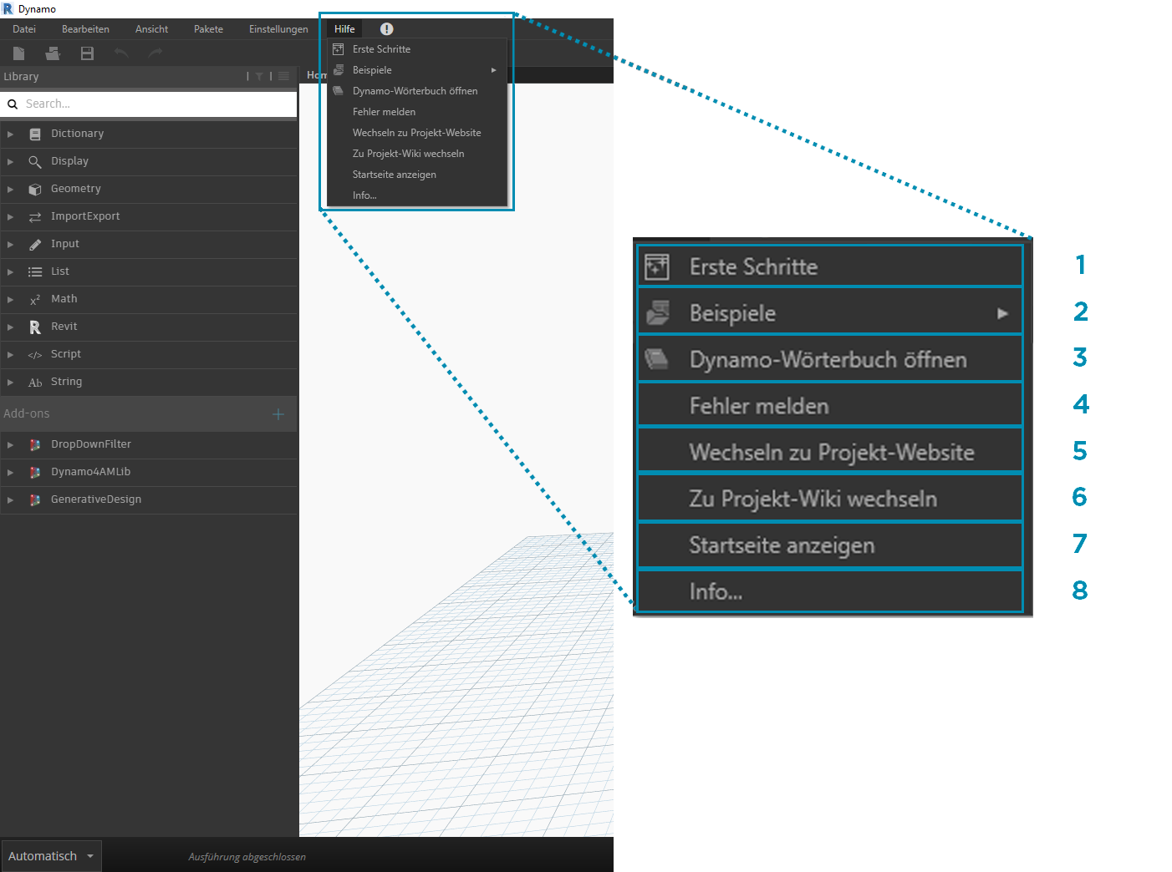Open the Automatisch run mode dropdown
Image resolution: width=1172 pixels, height=872 pixels.
pos(51,856)
